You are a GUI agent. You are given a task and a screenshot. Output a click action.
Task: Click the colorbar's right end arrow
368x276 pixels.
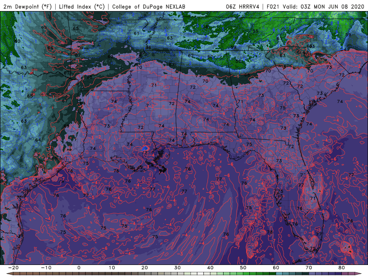click(x=359, y=274)
